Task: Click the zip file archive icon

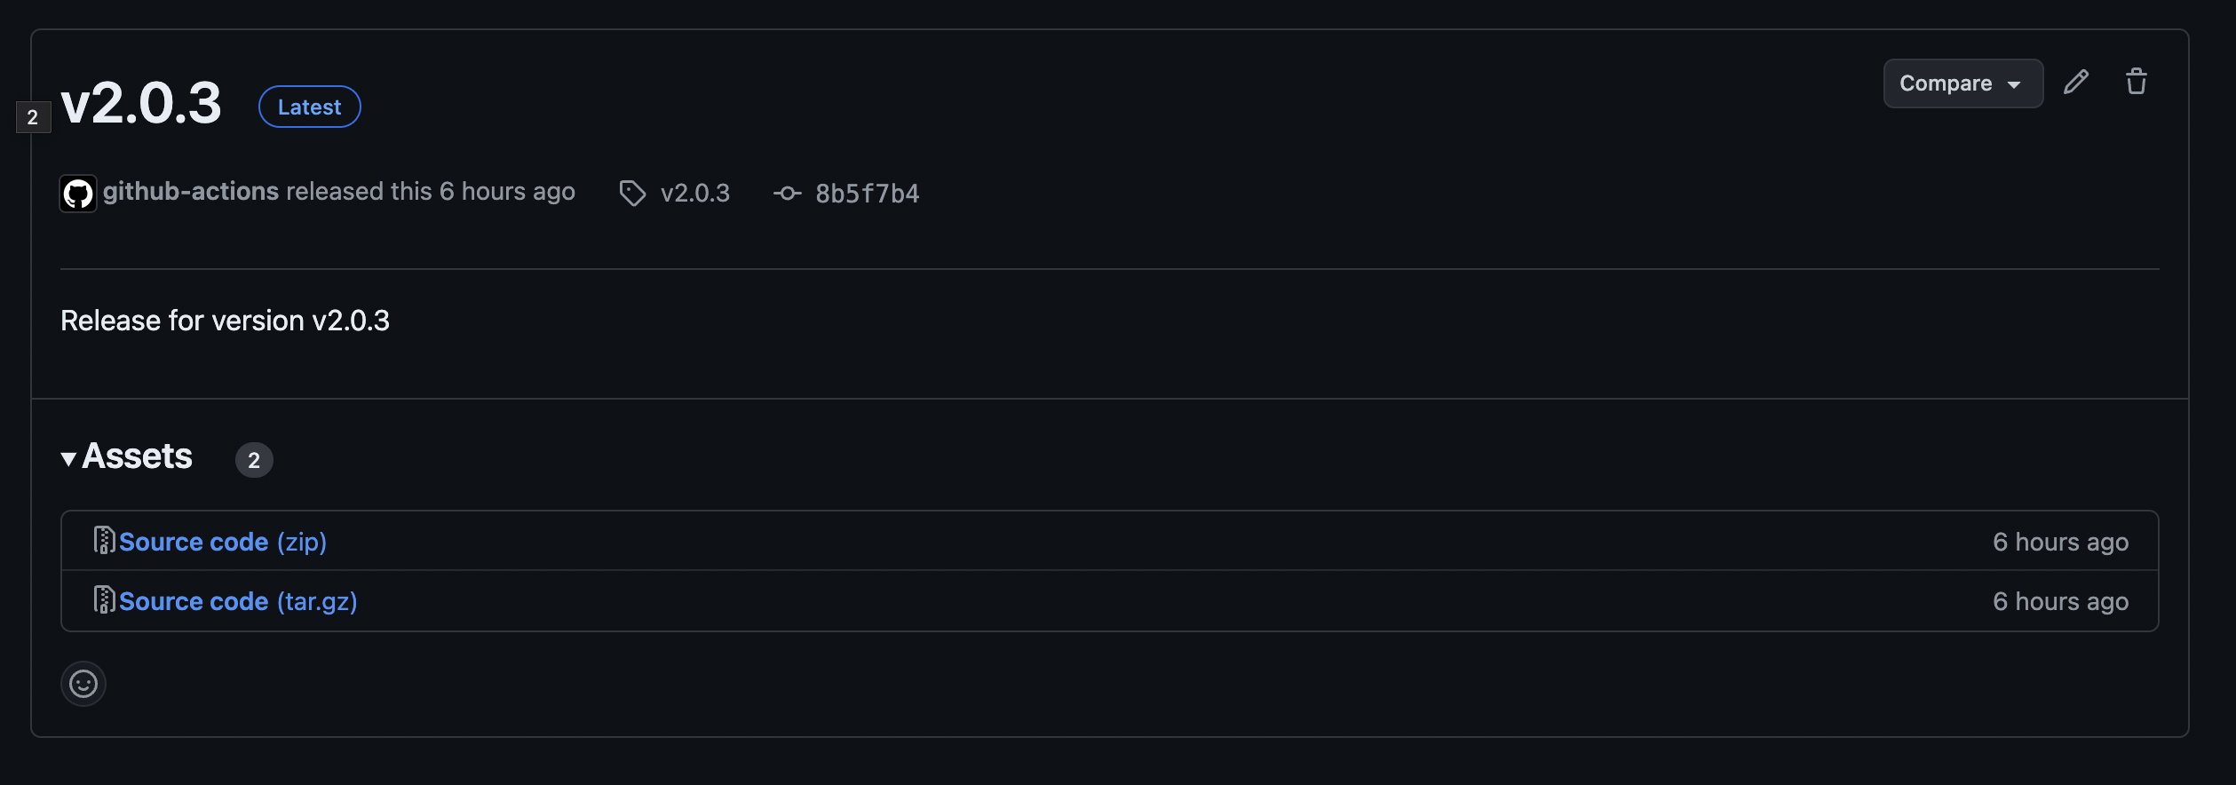Action: tap(105, 540)
